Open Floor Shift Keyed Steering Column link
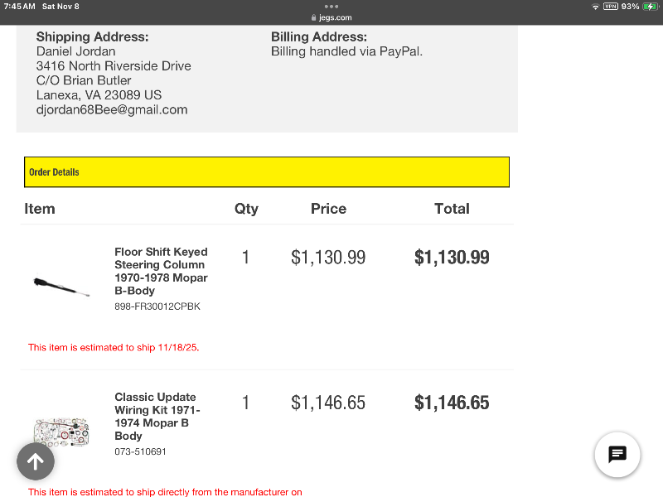 pyautogui.click(x=161, y=271)
